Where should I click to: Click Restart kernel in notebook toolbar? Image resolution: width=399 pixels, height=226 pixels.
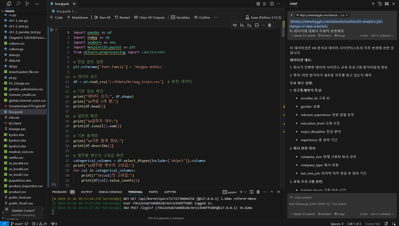click(x=122, y=17)
